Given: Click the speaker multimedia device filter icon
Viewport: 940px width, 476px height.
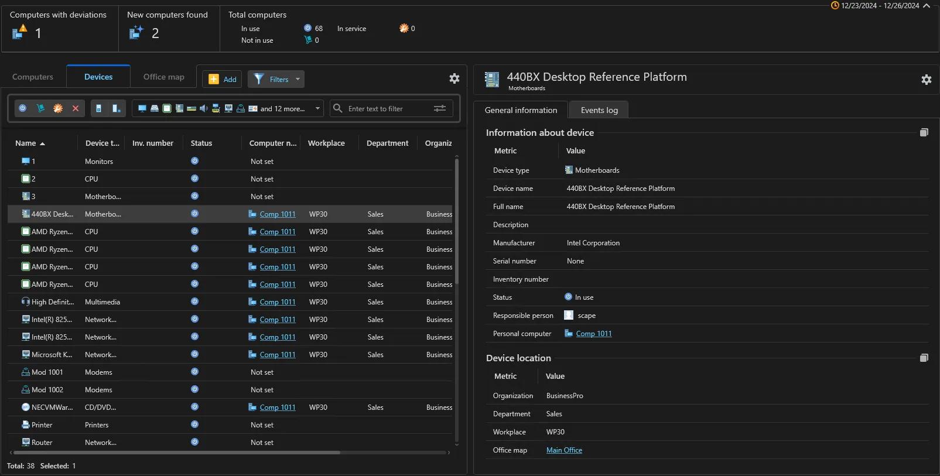Looking at the screenshot, I should tap(204, 108).
